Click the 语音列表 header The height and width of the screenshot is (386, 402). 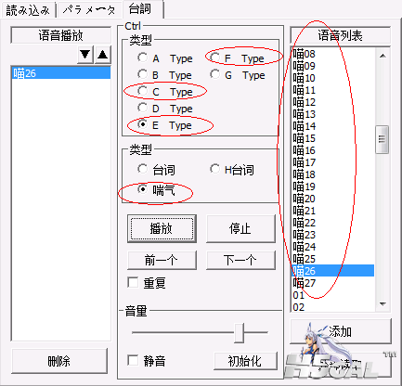click(340, 35)
